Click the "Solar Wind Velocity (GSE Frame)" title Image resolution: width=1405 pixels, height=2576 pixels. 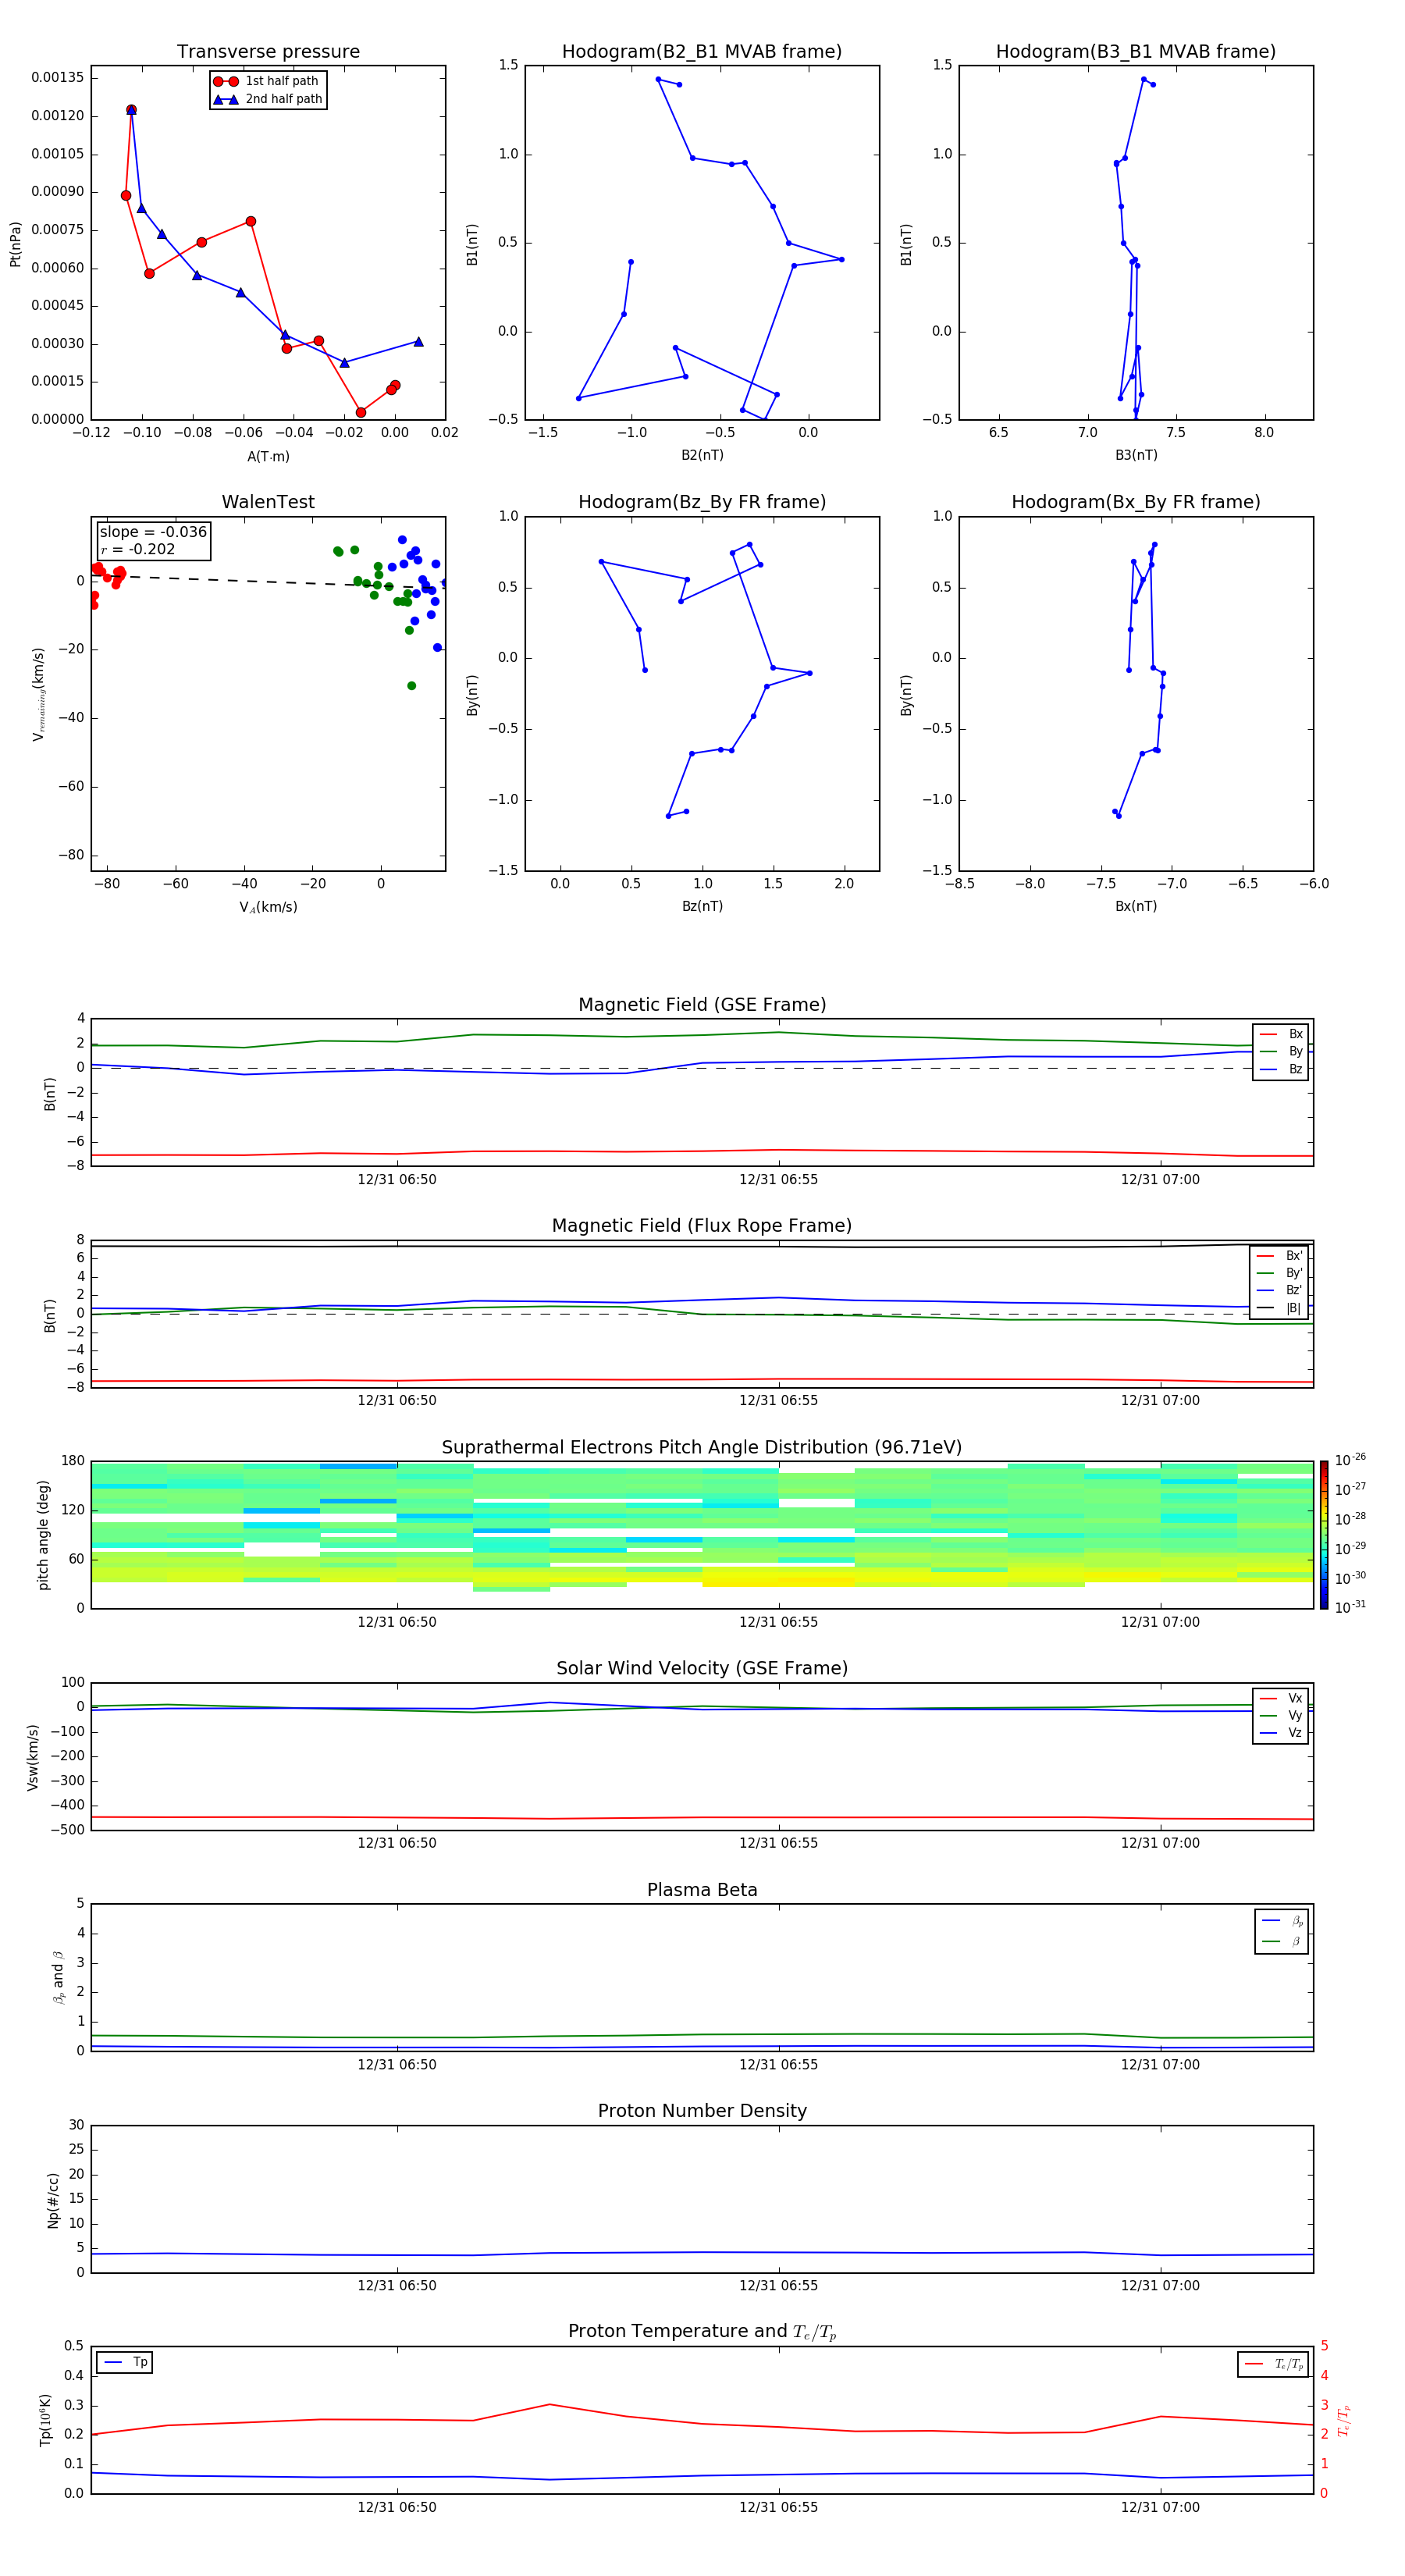(x=702, y=1668)
